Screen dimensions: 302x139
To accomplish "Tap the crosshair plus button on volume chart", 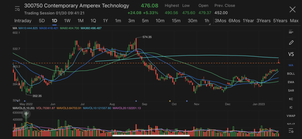I will click(x=26, y=114).
